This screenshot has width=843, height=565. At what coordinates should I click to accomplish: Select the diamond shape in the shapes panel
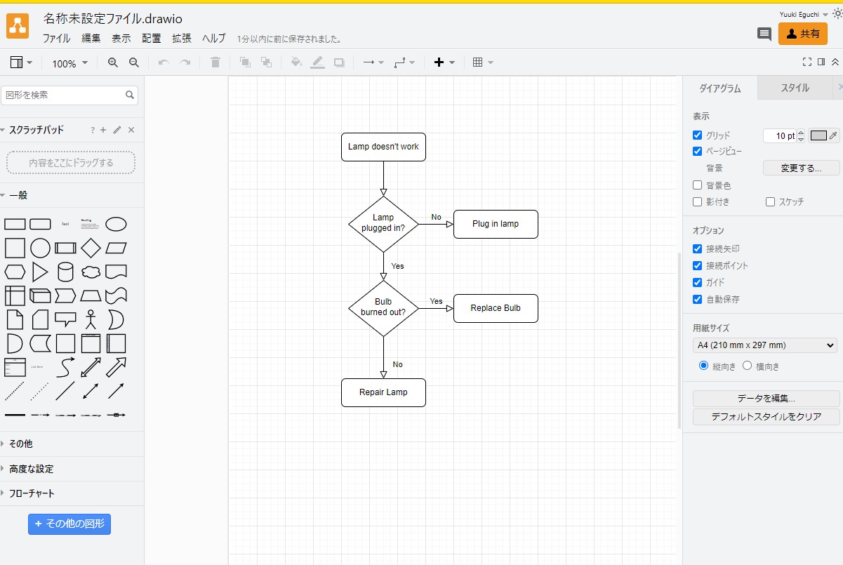[91, 247]
